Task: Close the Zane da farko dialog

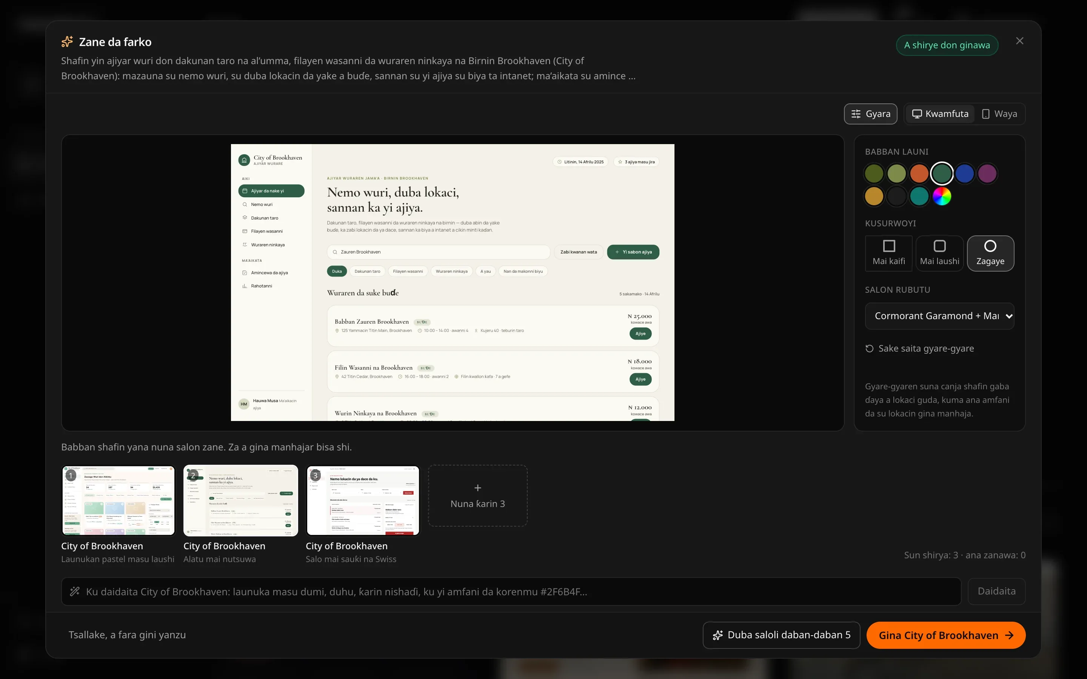Action: (1019, 41)
